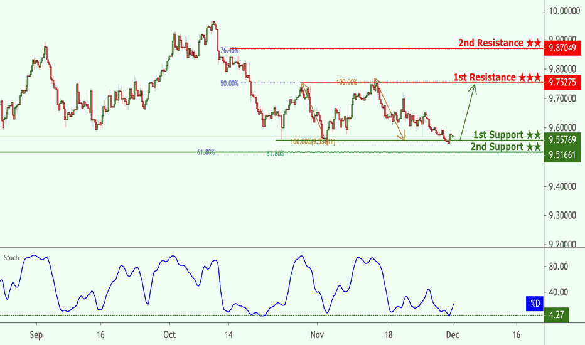Click the 2nd Support price label 9.51661
This screenshot has height=345, width=585.
[562, 155]
